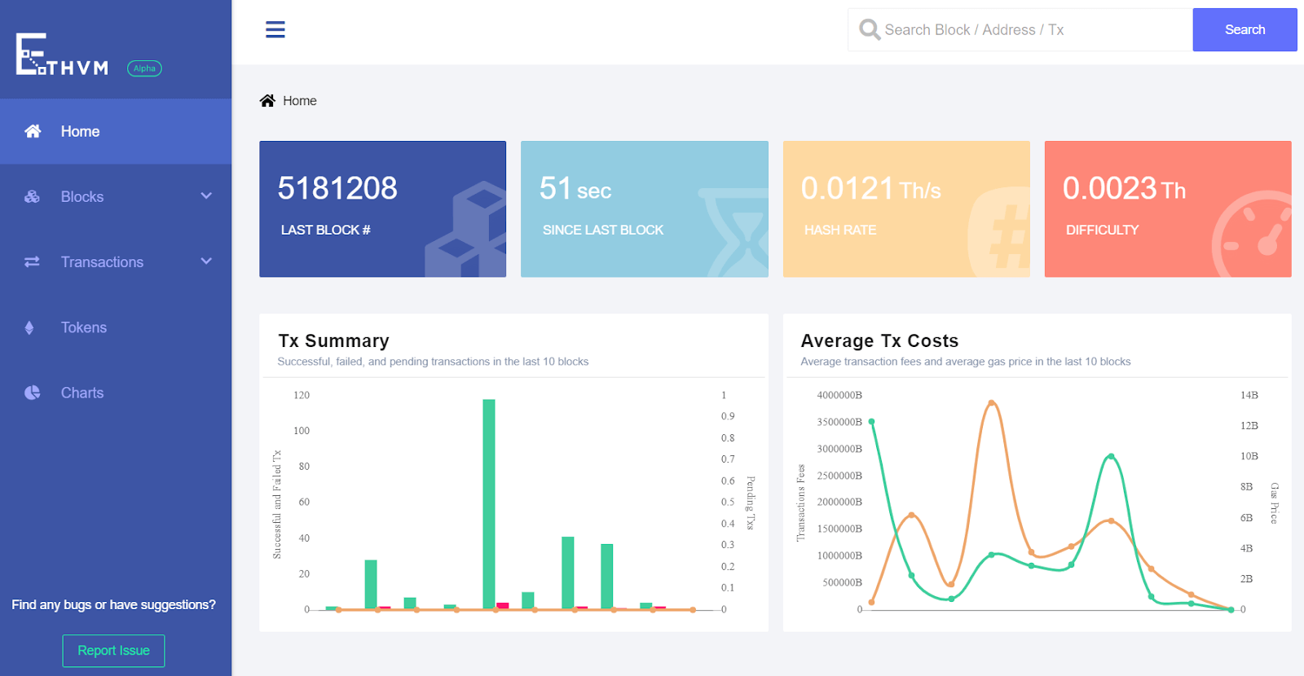Click the Transactions arrows icon in sidebar
The width and height of the screenshot is (1304, 676).
click(33, 262)
